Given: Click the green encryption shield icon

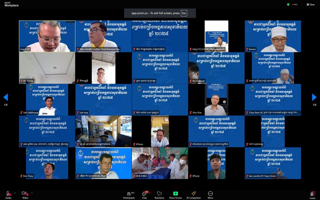Looking at the screenshot, I should coord(288,4).
